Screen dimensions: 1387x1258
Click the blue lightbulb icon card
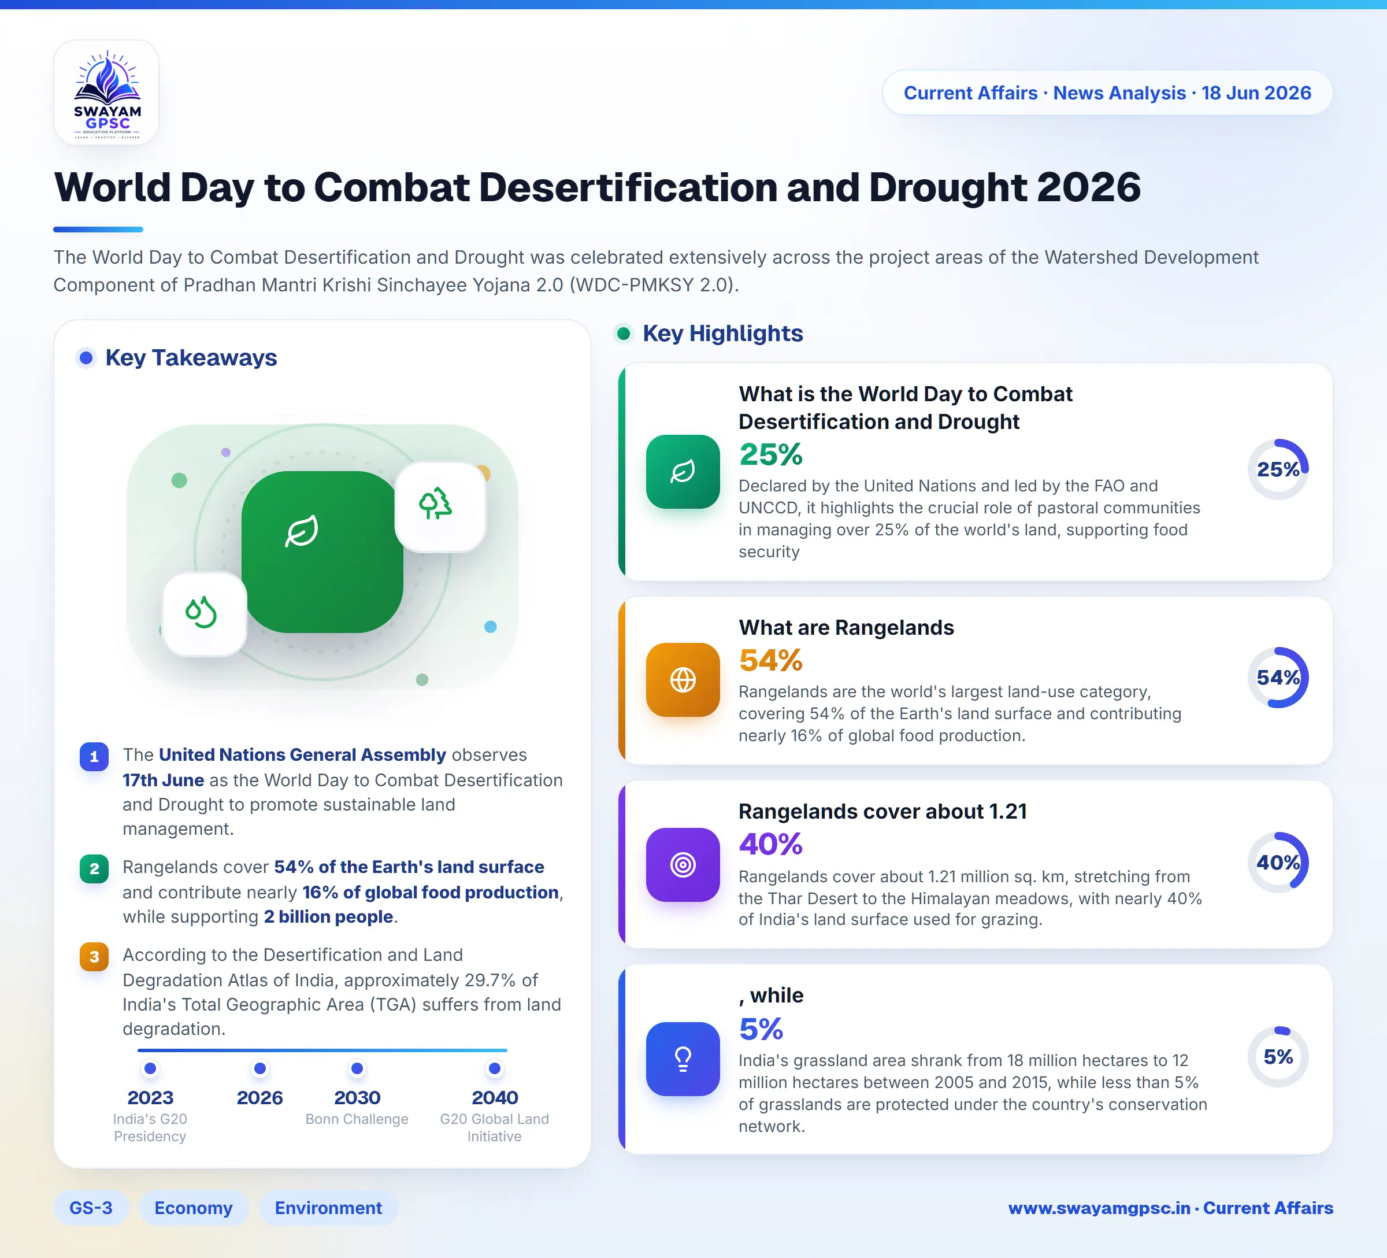[683, 1059]
